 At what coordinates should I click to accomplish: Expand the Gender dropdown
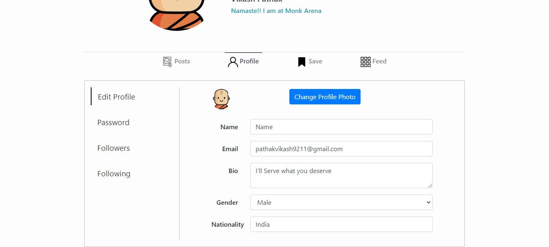pyautogui.click(x=341, y=202)
